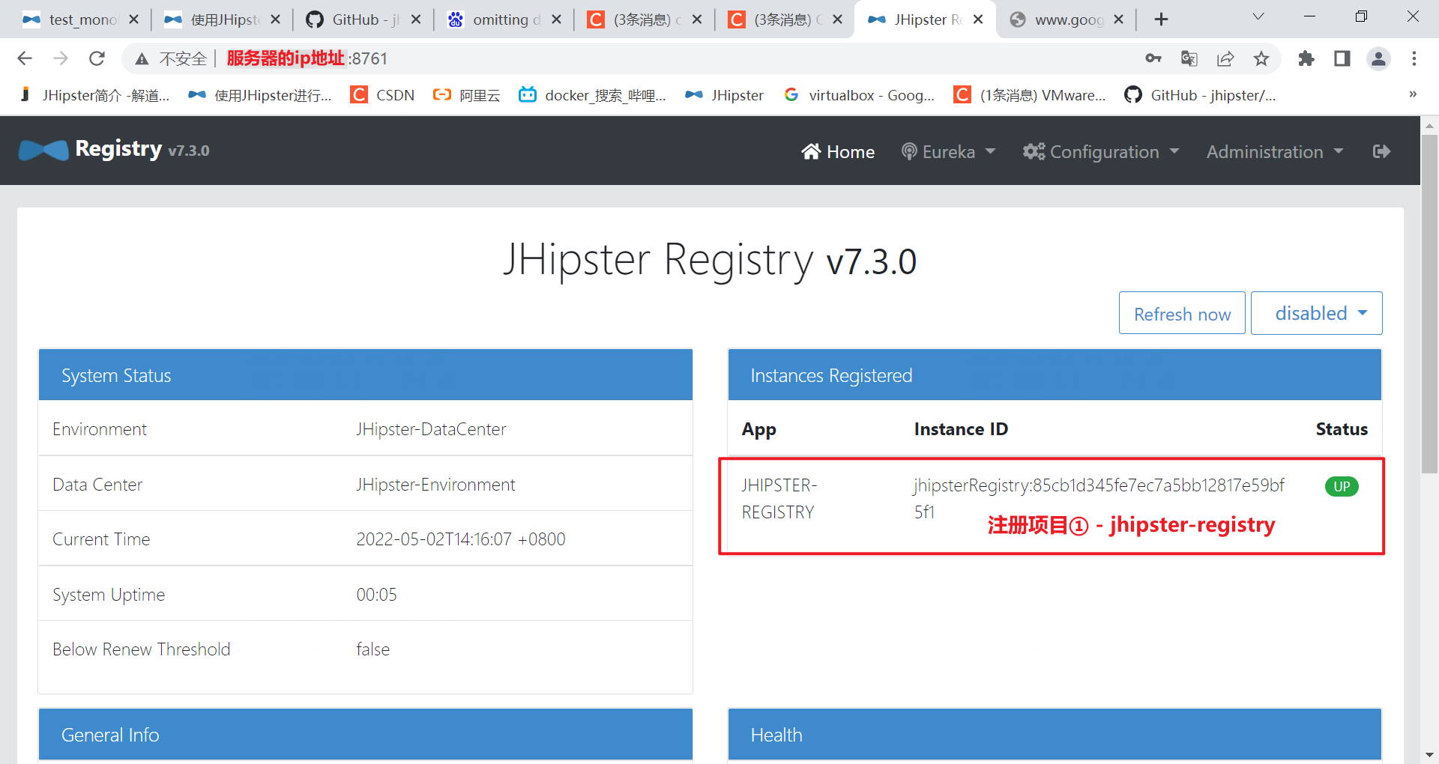
Task: Open the JHipster bookmark
Action: 724,95
